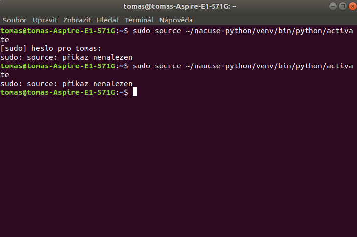Click the last green prompt at the bottom
This screenshot has height=237, width=357.
pos(65,92)
